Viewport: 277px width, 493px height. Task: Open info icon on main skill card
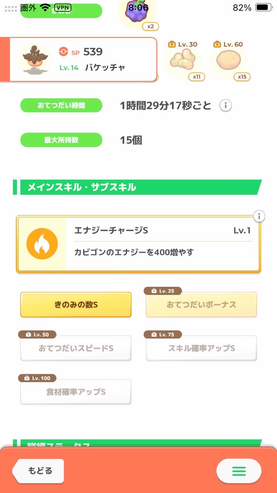coord(259,216)
